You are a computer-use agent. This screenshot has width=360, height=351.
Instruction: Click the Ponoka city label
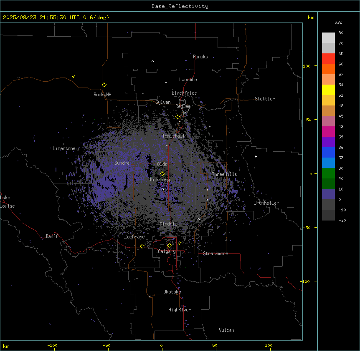coord(200,57)
